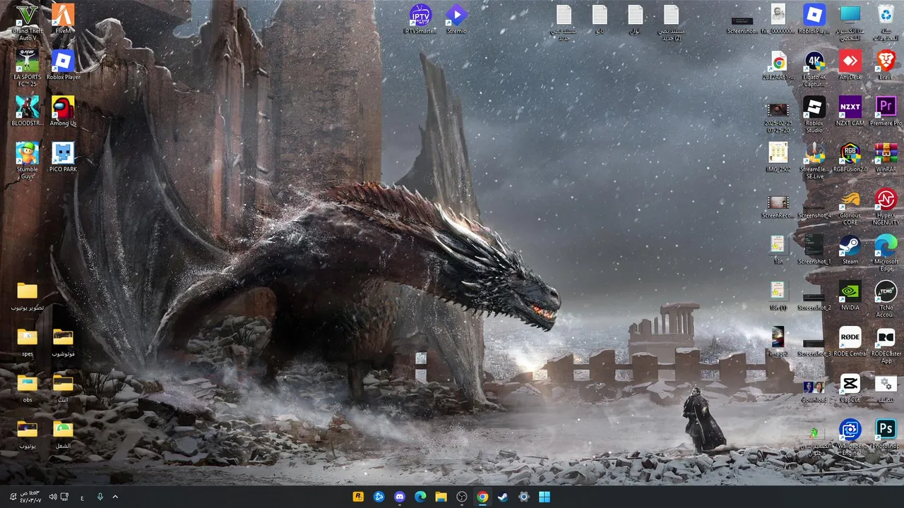Select the ScreenReco video file
Viewport: 904px width, 508px height.
click(778, 206)
